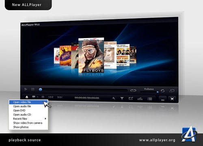Viewport: 203px width, 146px height.
Task: Open the subtitles speech-bubble icon
Action: pyautogui.click(x=34, y=97)
